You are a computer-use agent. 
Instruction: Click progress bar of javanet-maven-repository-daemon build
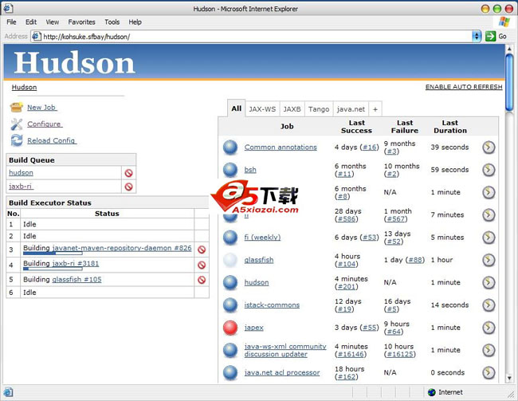53,254
